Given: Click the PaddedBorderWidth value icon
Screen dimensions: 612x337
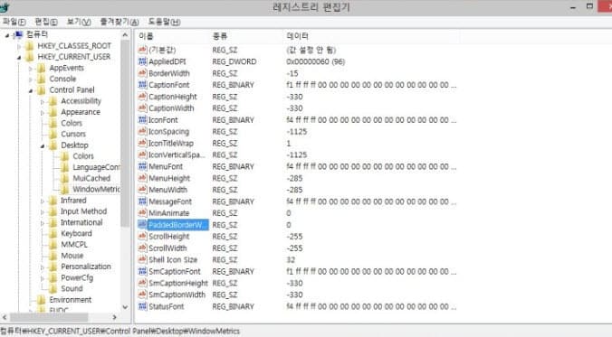Looking at the screenshot, I should (142, 225).
